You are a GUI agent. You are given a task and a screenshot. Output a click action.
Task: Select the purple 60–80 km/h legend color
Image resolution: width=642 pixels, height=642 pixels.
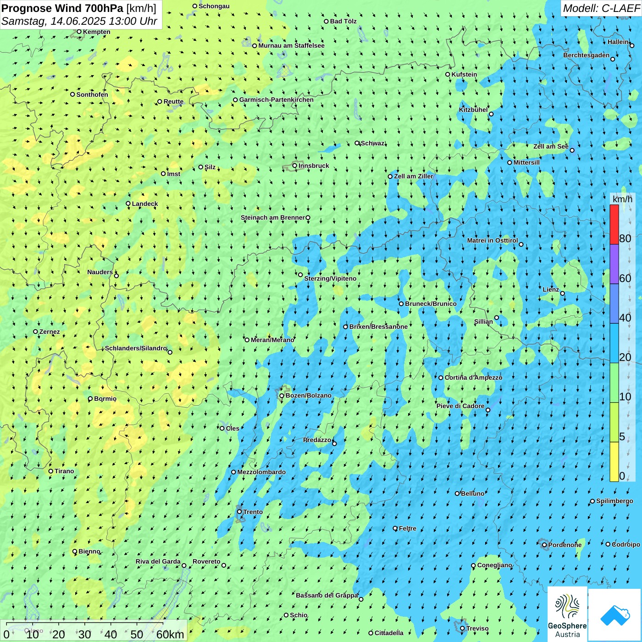click(x=614, y=264)
